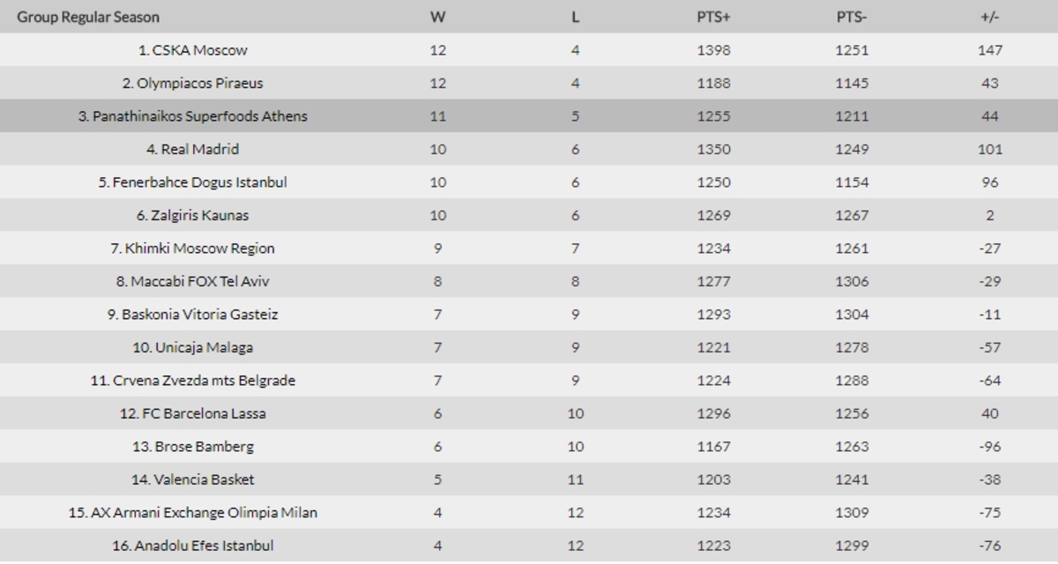Sort by the +/- column header

pos(989,17)
